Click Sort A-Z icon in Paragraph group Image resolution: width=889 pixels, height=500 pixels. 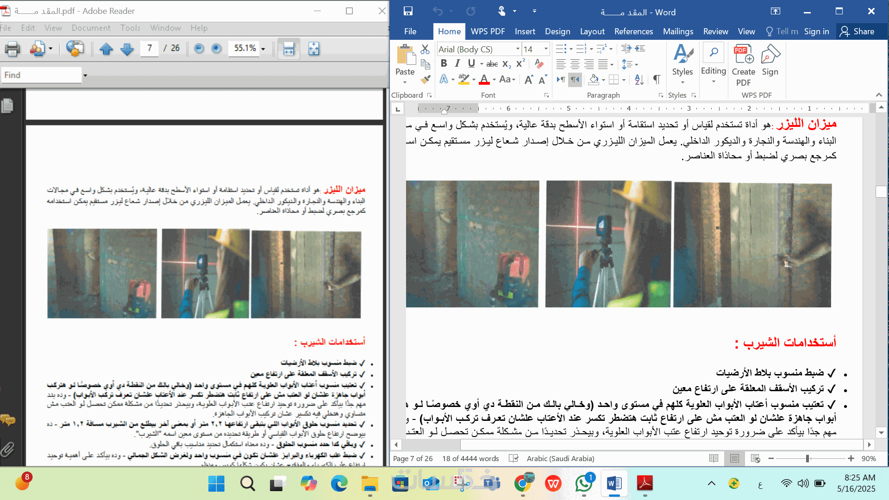(639, 80)
